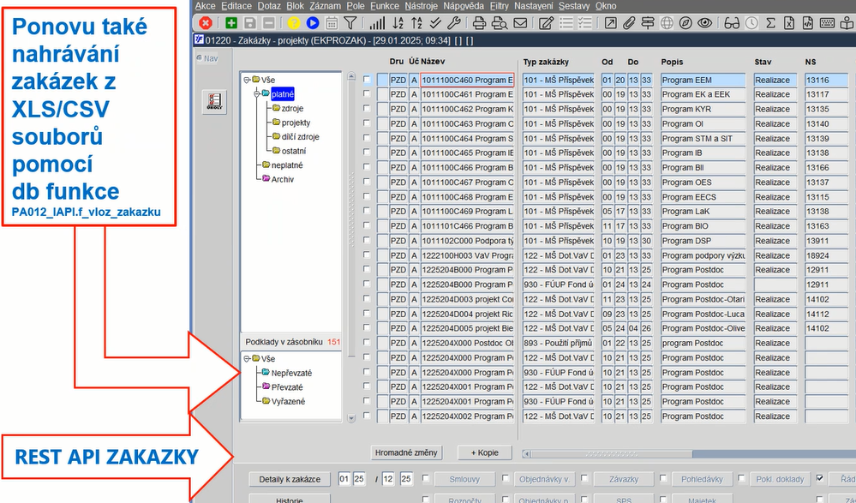Image resolution: width=856 pixels, height=503 pixels.
Task: Select the zdroje folder in tree
Action: coord(288,108)
